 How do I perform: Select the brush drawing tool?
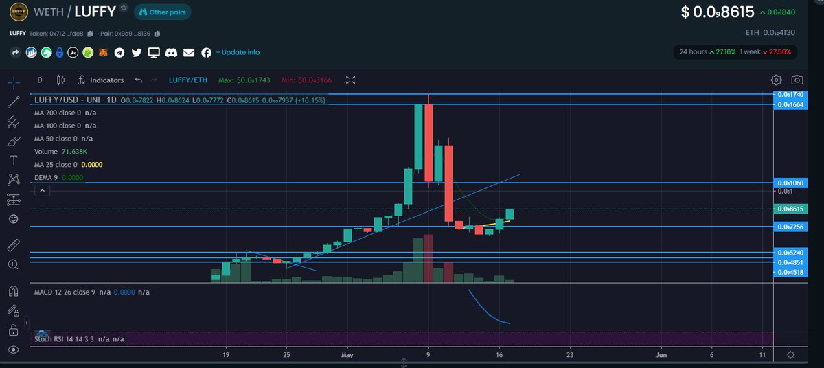click(14, 141)
